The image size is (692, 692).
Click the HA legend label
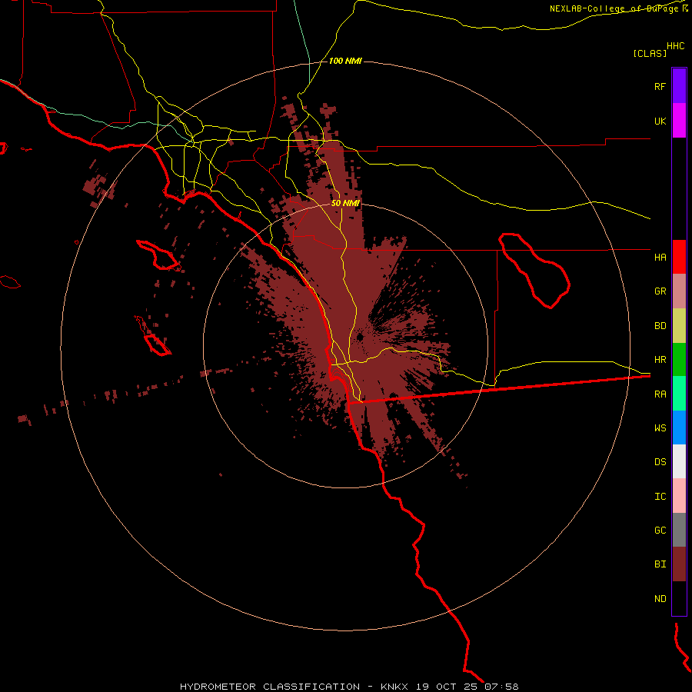tap(660, 258)
